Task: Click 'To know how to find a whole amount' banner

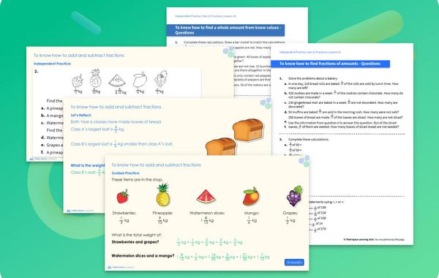Action: click(225, 30)
